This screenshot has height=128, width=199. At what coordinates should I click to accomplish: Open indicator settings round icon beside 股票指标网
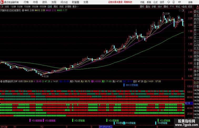pos(1,81)
